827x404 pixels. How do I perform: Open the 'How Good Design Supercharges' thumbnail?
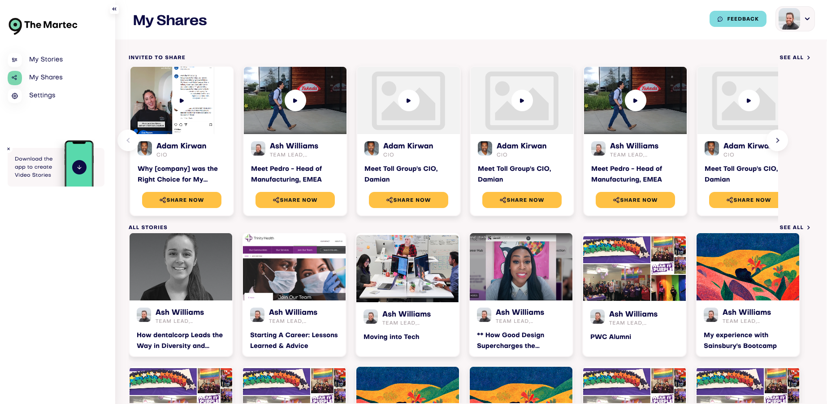pos(521,267)
